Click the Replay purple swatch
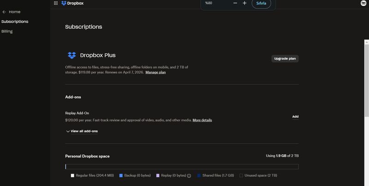The width and height of the screenshot is (369, 186). [158, 175]
